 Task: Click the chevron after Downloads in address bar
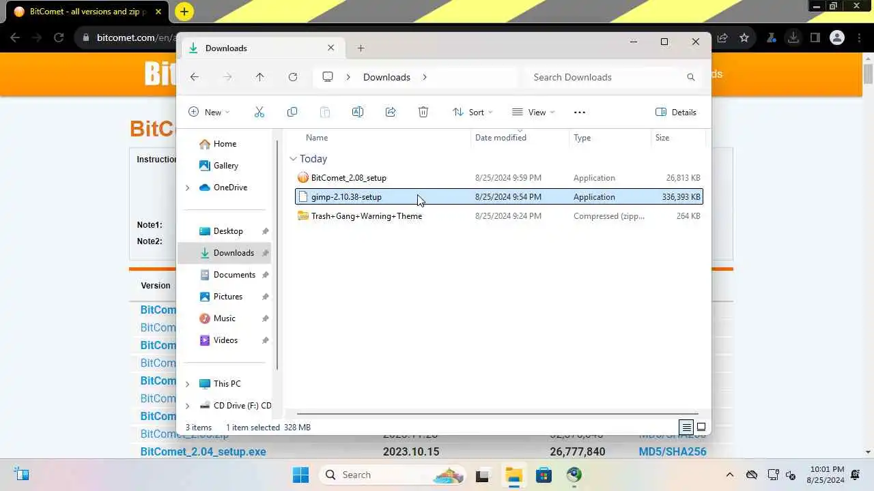(424, 77)
